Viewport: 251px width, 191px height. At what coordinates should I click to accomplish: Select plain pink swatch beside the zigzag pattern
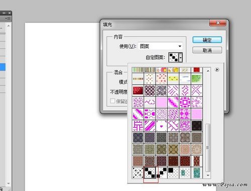coord(162,102)
